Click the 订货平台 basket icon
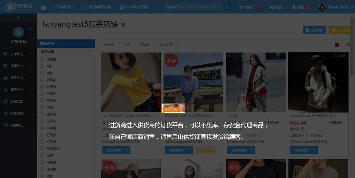The height and width of the screenshot is (178, 355). (18, 32)
